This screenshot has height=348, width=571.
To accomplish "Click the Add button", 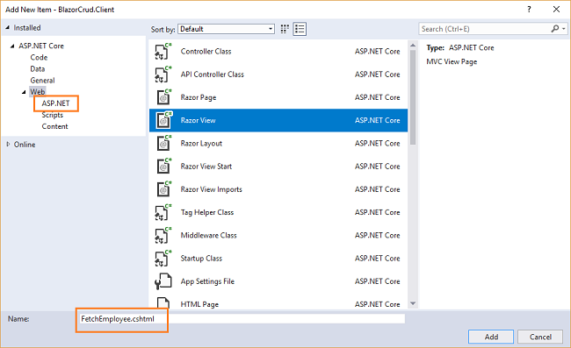I will 491,337.
